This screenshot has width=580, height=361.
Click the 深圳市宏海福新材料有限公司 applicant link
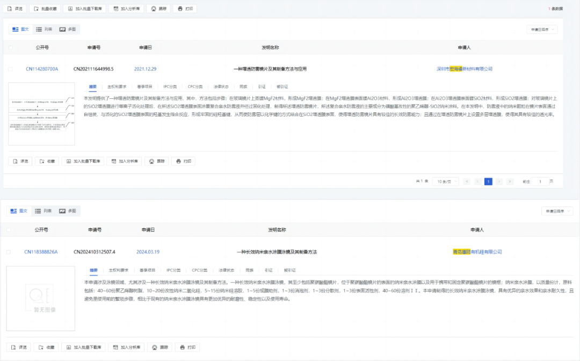[x=465, y=69]
